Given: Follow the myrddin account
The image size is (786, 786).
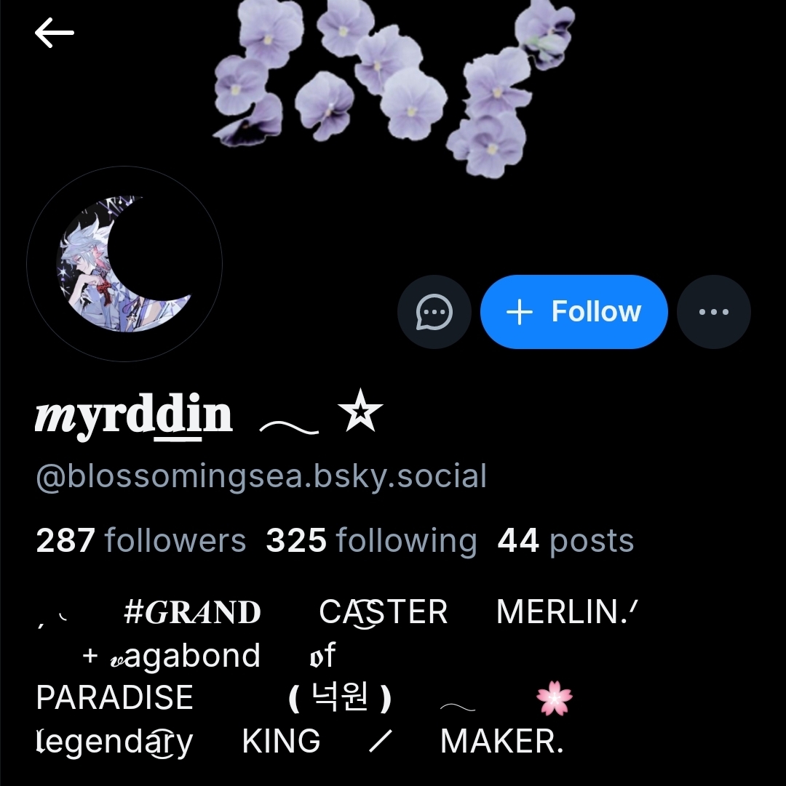Looking at the screenshot, I should [573, 312].
